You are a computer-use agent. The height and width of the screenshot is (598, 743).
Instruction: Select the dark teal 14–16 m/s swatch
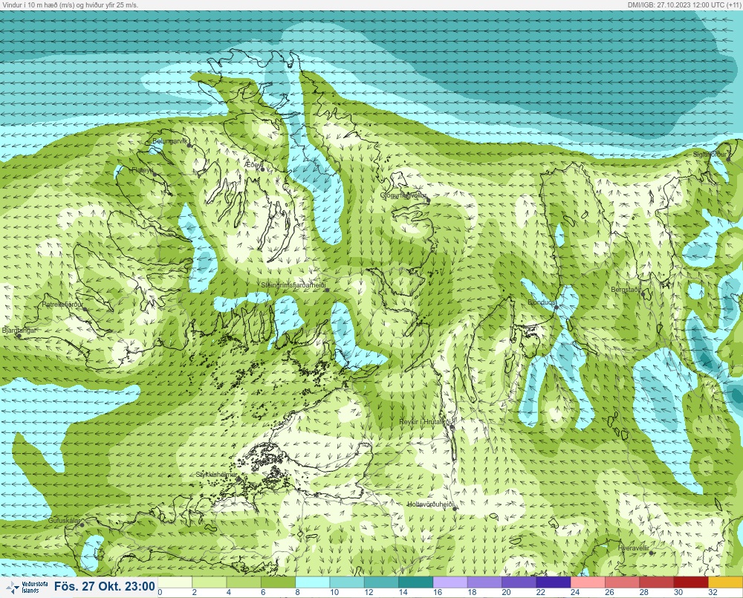(x=416, y=582)
